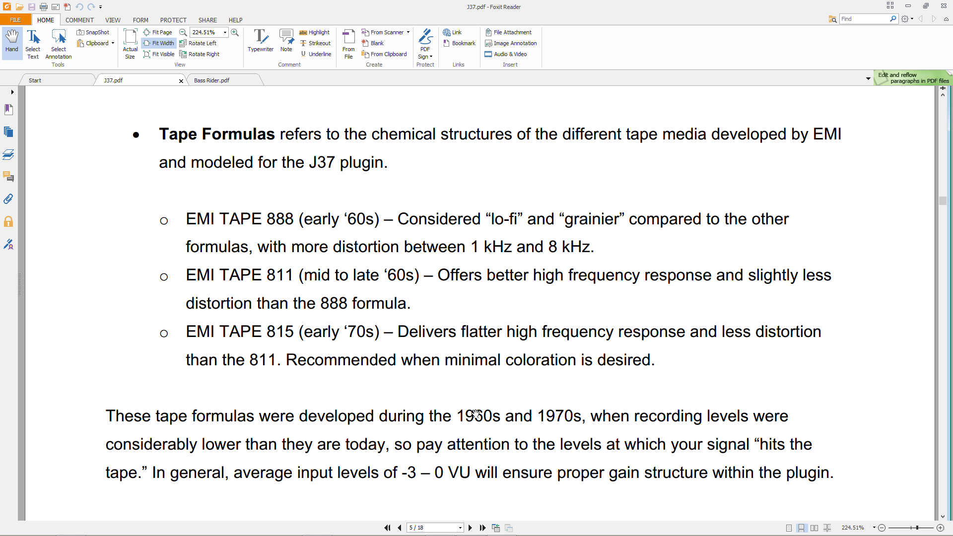This screenshot has height=536, width=953.
Task: Go to the next page
Action: (470, 528)
